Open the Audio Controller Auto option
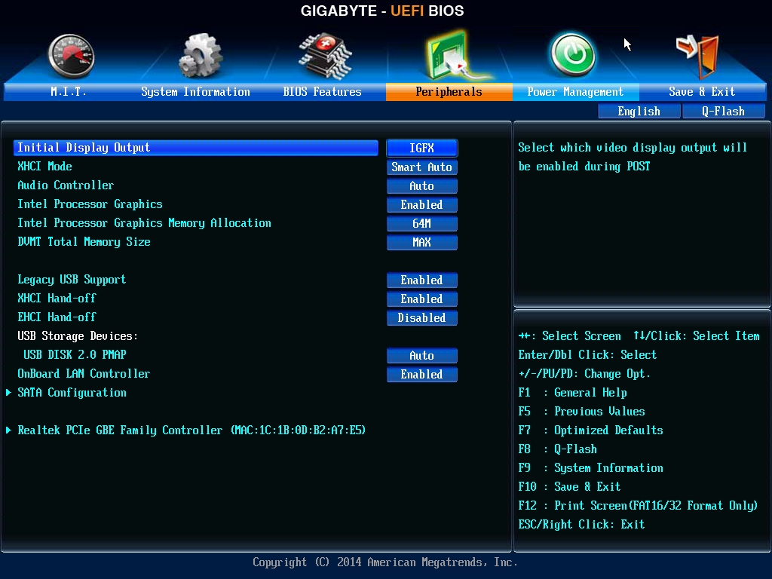The image size is (772, 579). click(x=422, y=185)
